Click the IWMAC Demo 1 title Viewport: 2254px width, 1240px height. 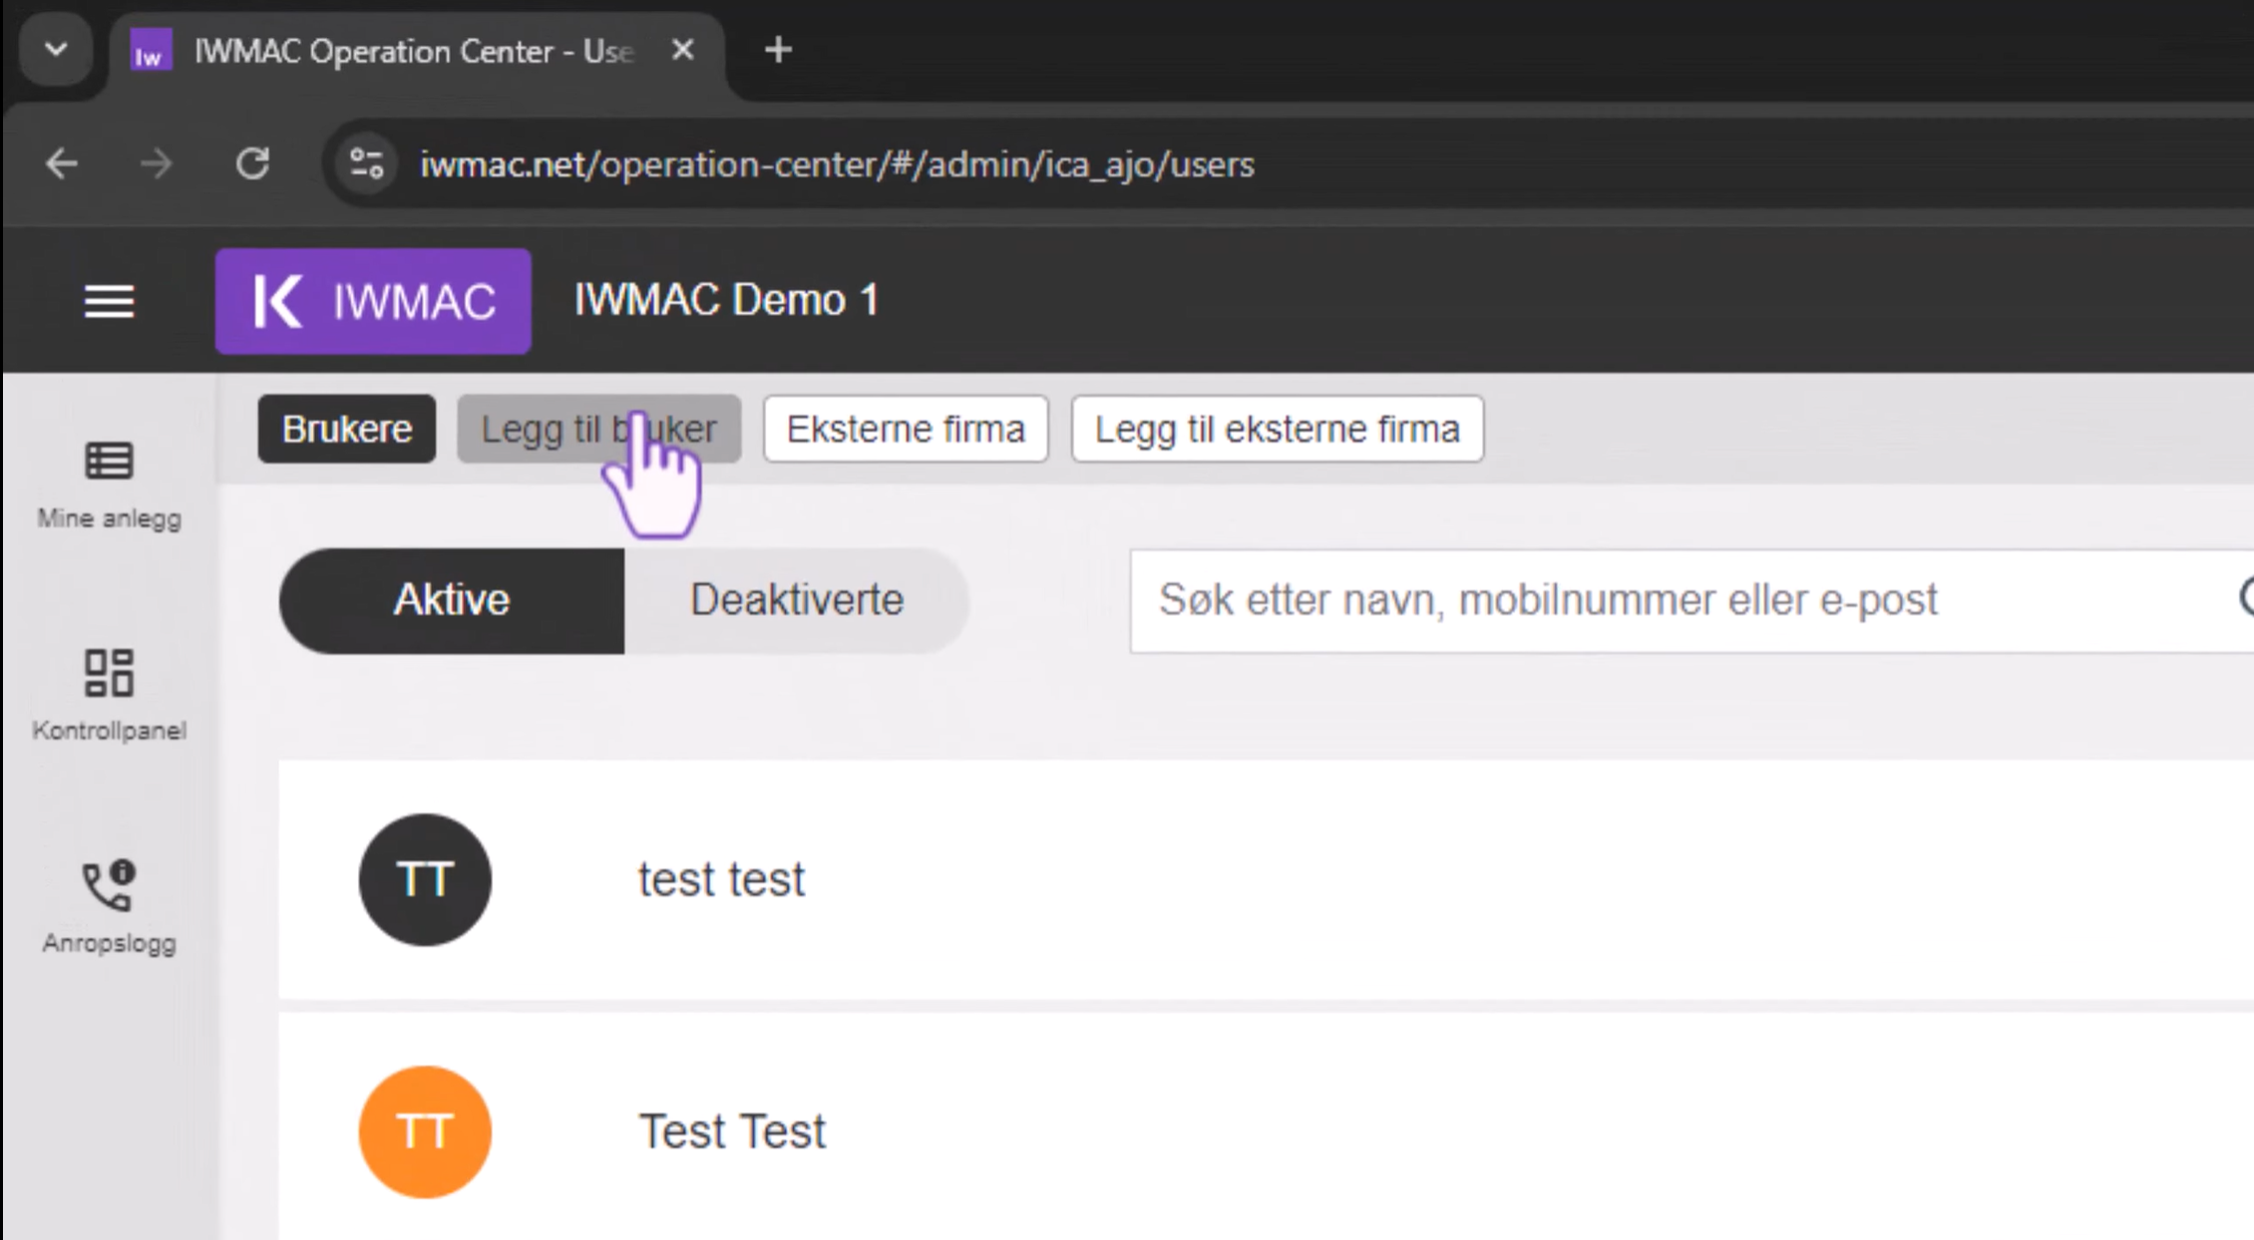coord(726,300)
